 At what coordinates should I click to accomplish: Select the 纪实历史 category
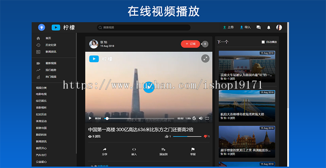point(41,115)
